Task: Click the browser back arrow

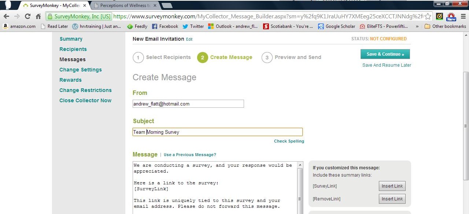Action: pos(6,16)
